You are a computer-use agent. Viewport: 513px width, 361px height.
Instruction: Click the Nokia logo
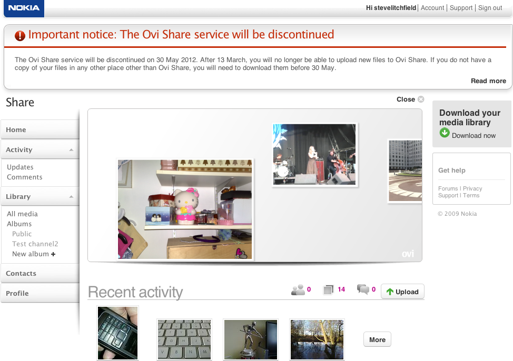pyautogui.click(x=24, y=8)
